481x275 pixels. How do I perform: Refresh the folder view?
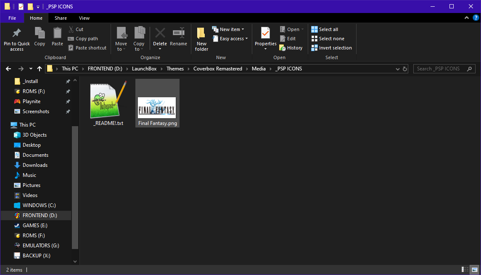coord(405,69)
